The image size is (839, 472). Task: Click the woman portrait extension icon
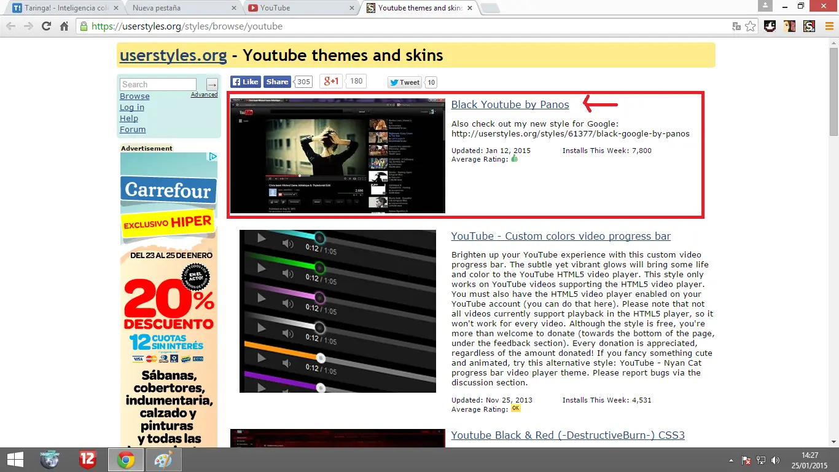tap(790, 26)
